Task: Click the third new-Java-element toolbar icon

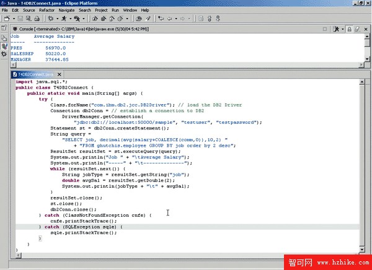Action: pyautogui.click(x=112, y=19)
